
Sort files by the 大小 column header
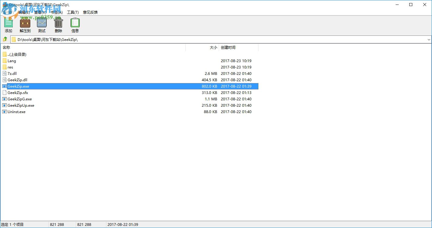[x=213, y=48]
